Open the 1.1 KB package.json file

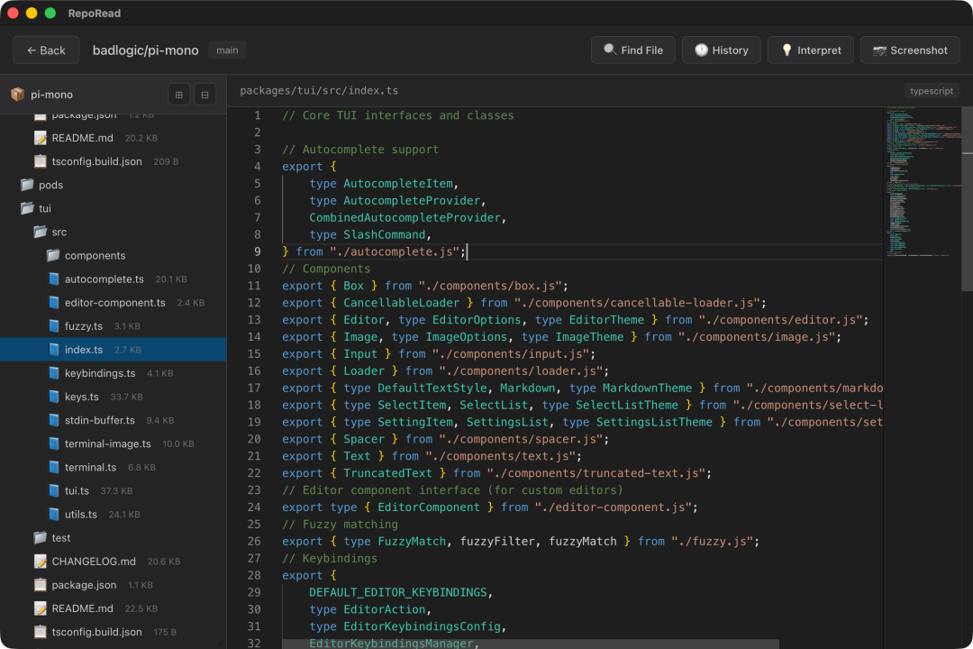113,585
